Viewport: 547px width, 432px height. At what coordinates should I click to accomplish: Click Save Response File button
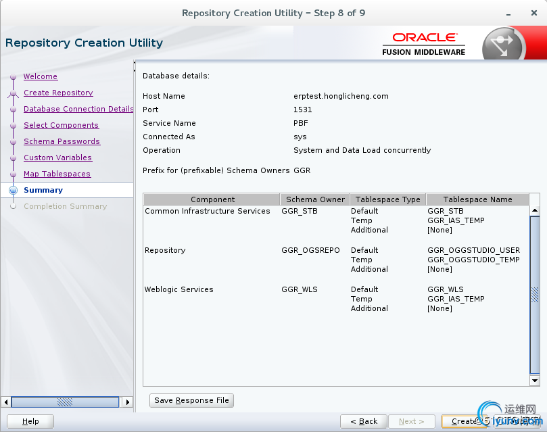tap(191, 400)
